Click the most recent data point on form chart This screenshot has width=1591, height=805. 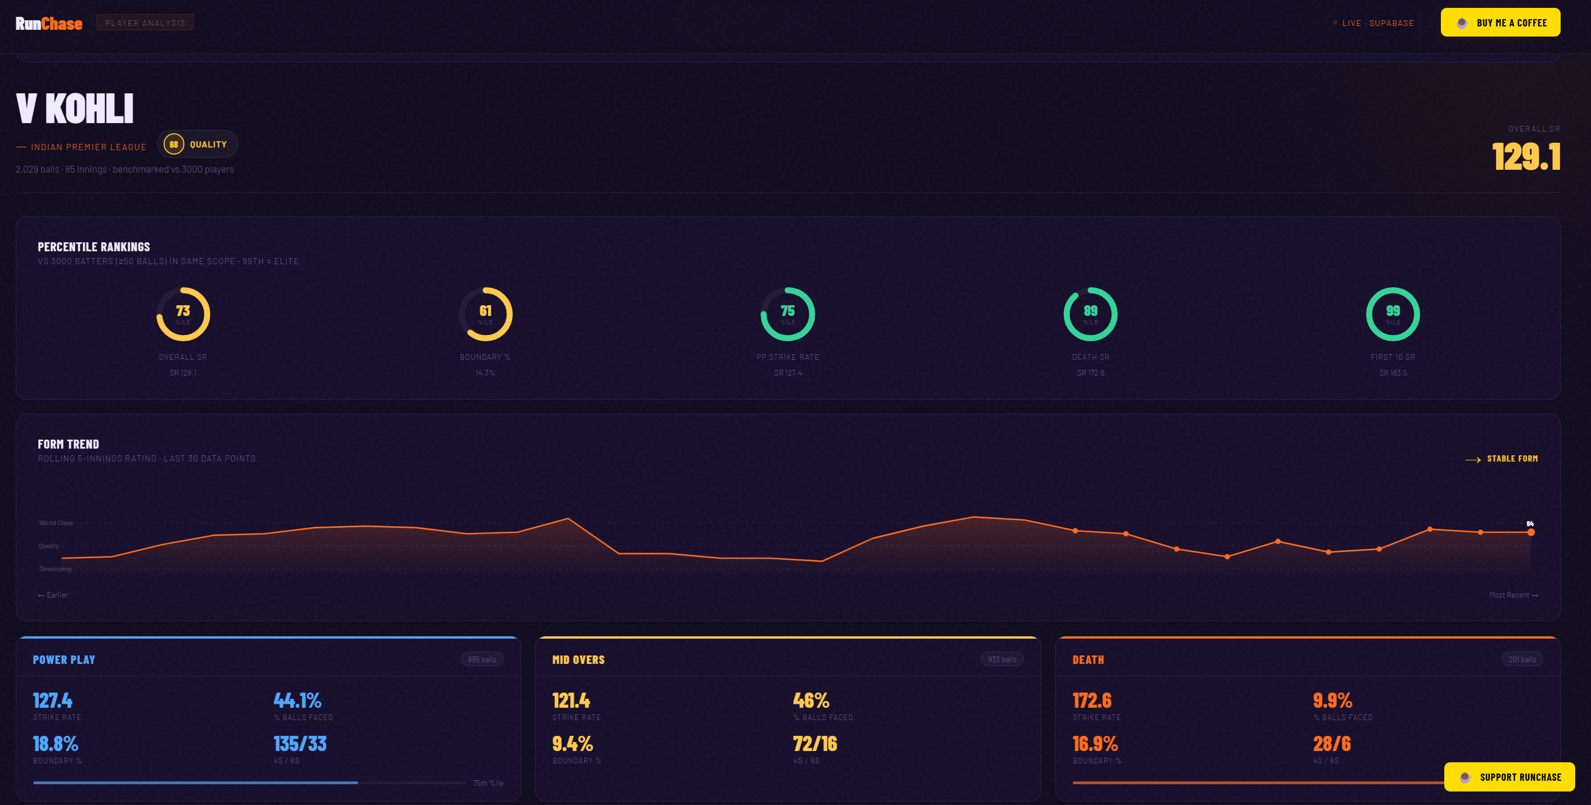(1530, 532)
